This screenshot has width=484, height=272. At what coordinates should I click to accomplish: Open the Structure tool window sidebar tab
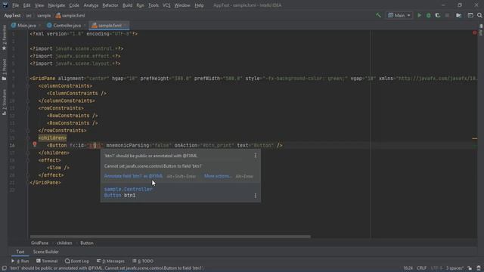(x=4, y=102)
